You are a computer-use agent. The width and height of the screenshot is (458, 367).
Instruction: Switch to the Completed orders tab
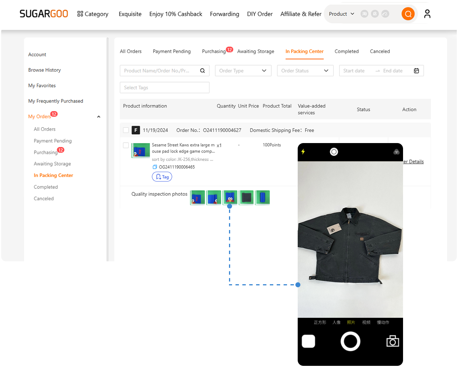coord(347,52)
